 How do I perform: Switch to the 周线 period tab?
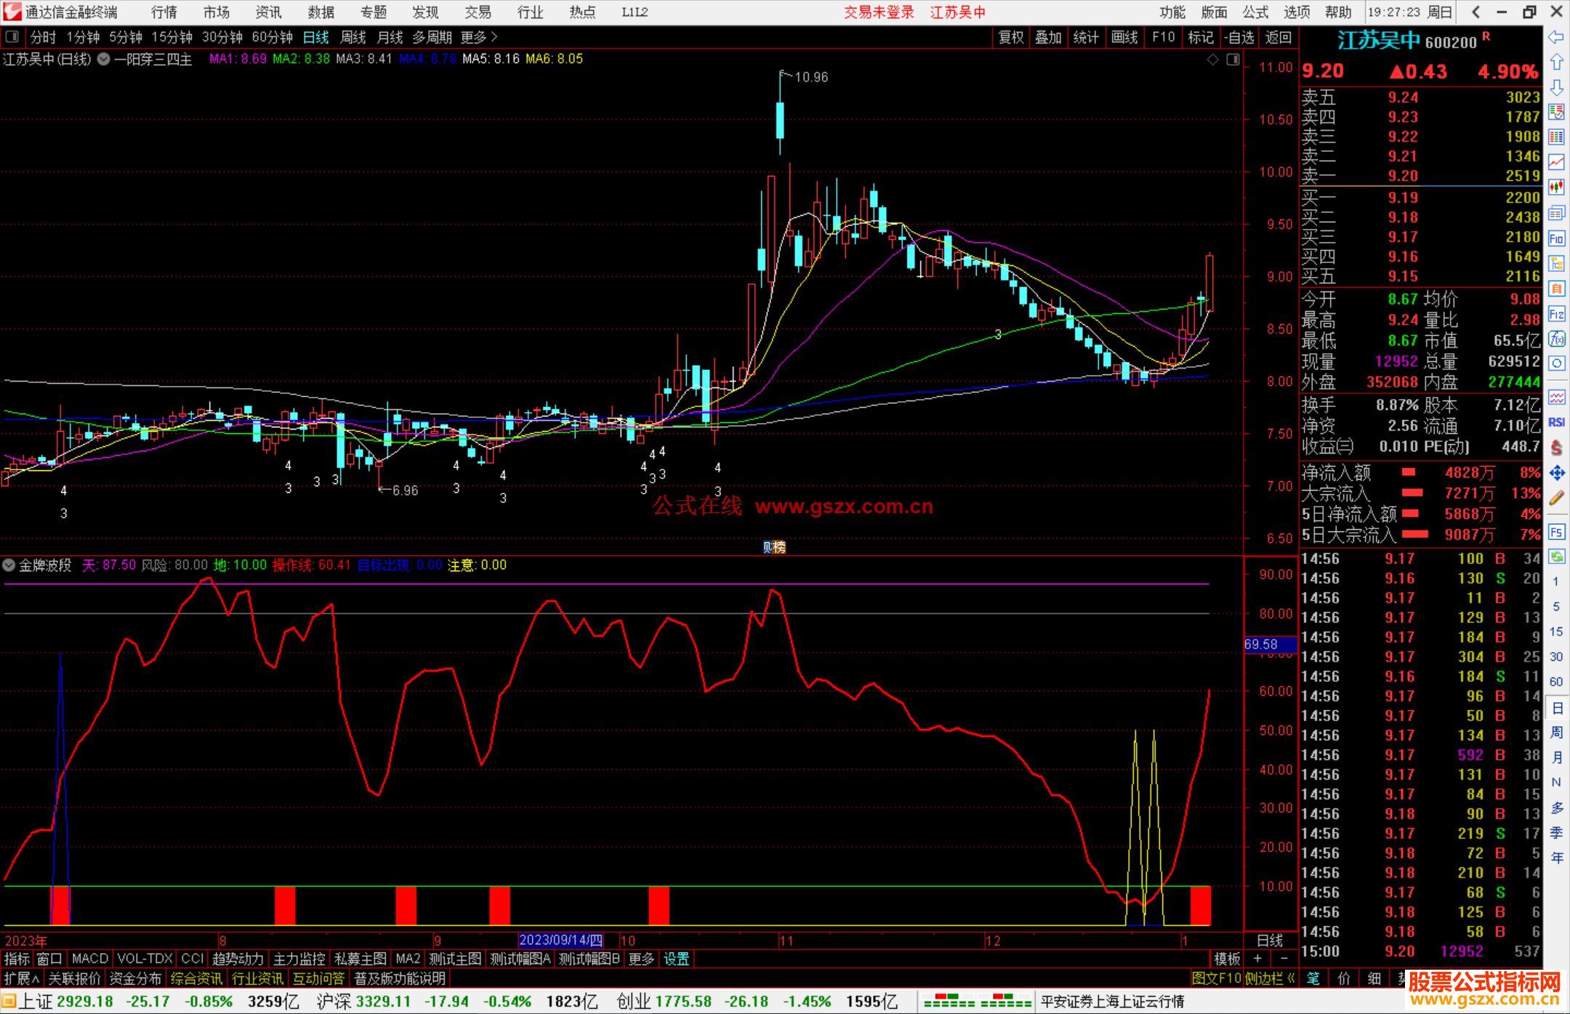(353, 37)
